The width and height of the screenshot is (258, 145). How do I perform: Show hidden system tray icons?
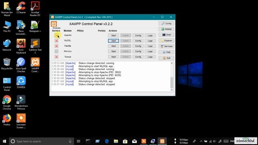pos(201,141)
